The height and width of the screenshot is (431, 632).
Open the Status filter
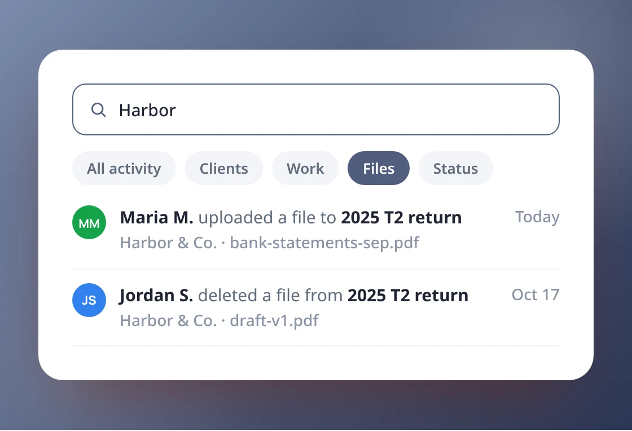point(455,168)
